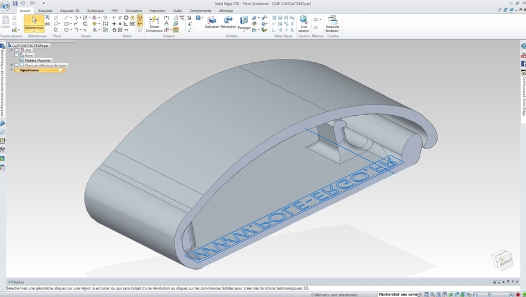Screen dimensions: 526x297
Task: Open the Solid Edge application button
Action: (x=5, y=6)
